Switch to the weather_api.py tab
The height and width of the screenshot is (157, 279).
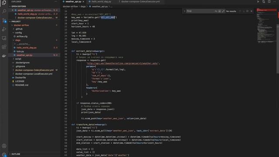[73, 2]
